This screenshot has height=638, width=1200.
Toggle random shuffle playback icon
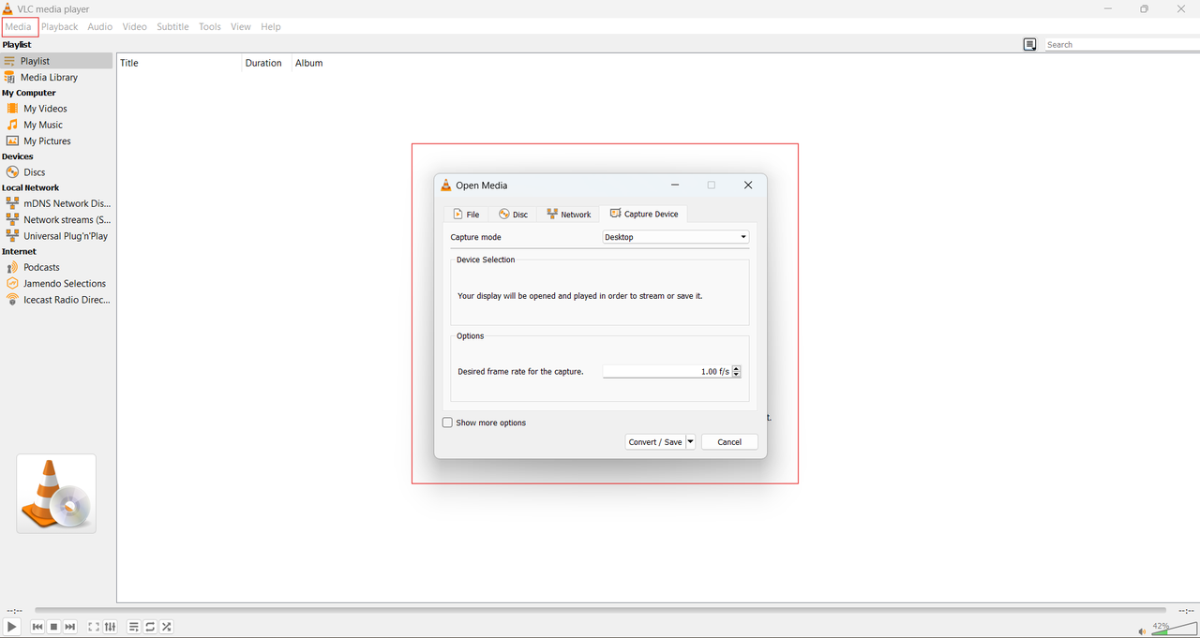(x=167, y=627)
